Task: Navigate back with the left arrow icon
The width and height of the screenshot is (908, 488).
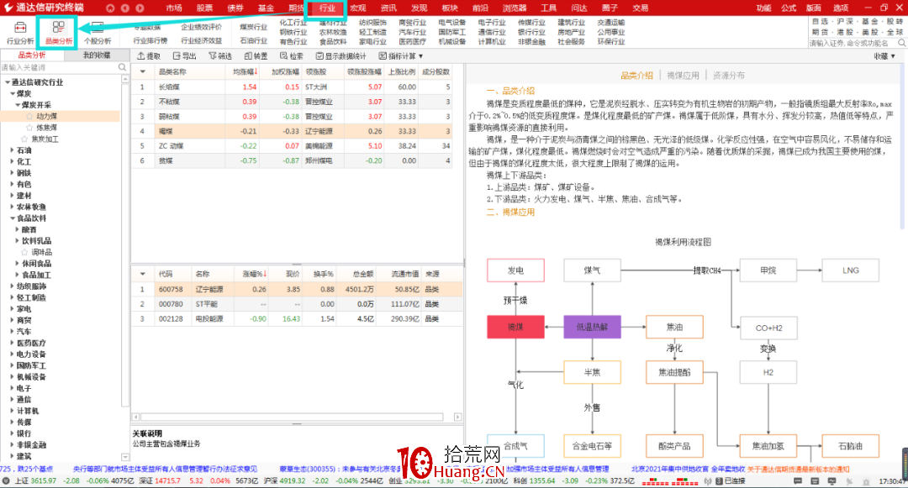Action: click(x=125, y=8)
